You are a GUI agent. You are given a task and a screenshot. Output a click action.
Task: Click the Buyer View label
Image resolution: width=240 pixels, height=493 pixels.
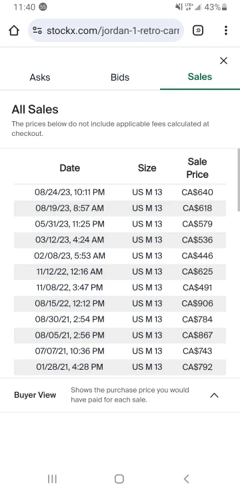tap(35, 395)
